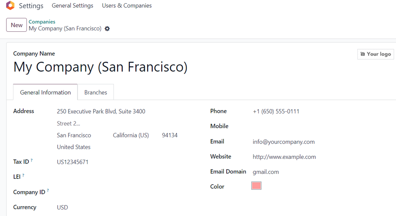The image size is (396, 216).
Task: Click the Currency field label
Action: pos(25,207)
